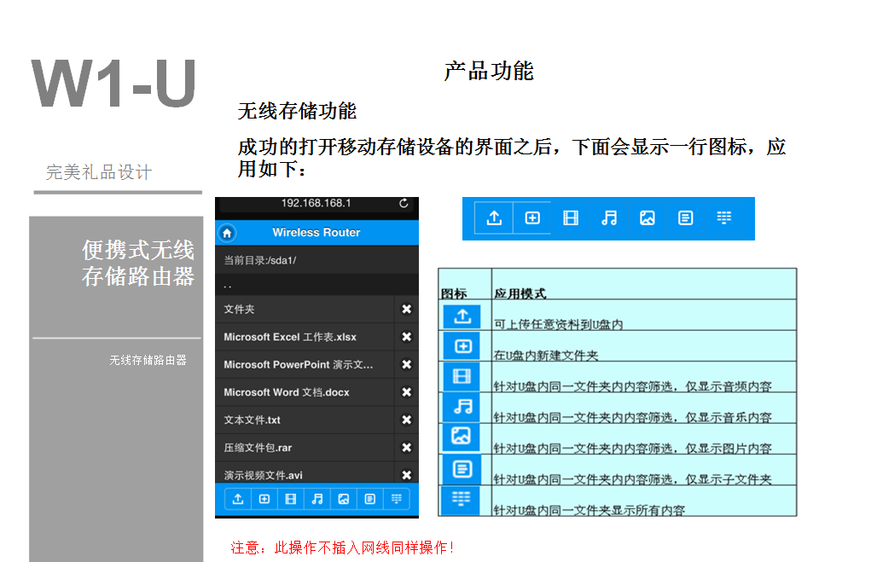Open 压缩文件包.rar in the file list

tap(305, 448)
